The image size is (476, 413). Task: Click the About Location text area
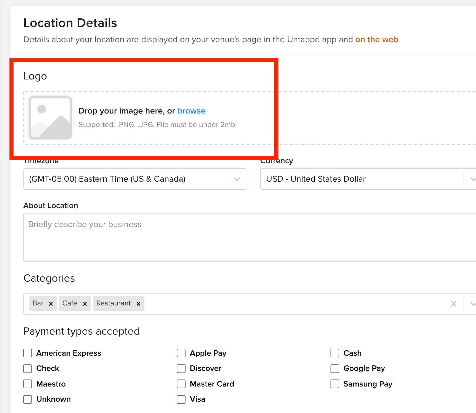coord(249,237)
